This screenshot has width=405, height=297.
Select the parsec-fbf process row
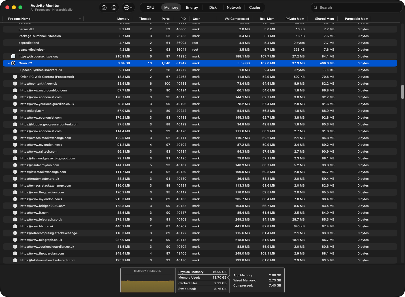[200, 29]
